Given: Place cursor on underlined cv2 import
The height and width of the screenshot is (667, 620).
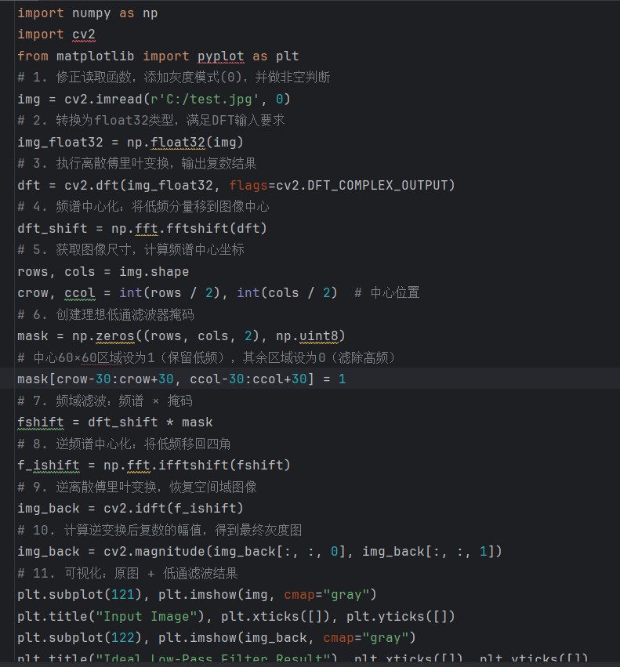Looking at the screenshot, I should click(83, 34).
